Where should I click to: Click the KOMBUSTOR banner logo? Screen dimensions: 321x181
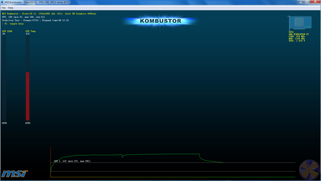160,21
